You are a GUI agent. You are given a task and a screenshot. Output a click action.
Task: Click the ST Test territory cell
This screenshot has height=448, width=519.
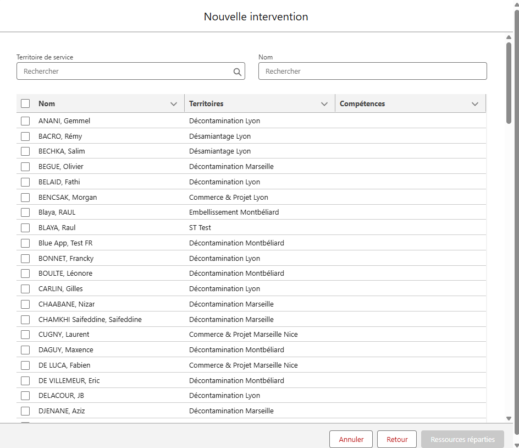[x=200, y=228]
